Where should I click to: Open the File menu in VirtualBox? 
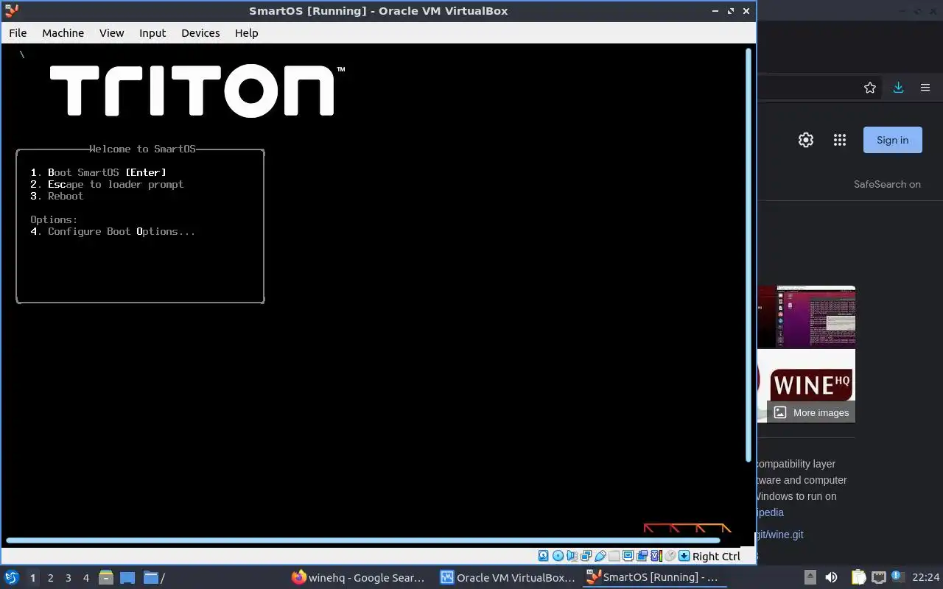(18, 32)
